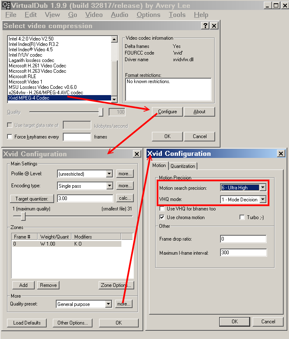289x339 pixels.
Task: Click the Other Options... button
Action: pyautogui.click(x=73, y=323)
